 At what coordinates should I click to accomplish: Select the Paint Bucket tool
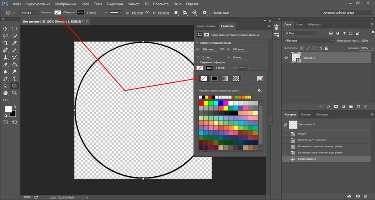[x=14, y=64]
